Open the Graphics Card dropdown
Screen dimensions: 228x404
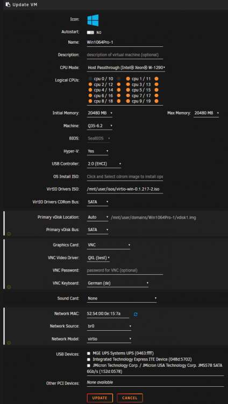coord(109,245)
